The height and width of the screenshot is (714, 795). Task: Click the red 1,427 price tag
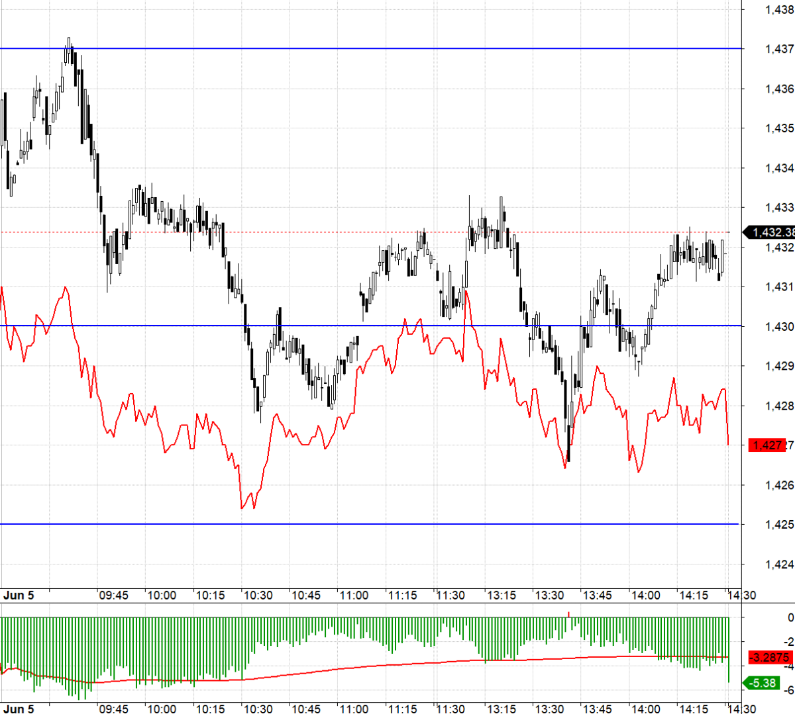coord(767,445)
